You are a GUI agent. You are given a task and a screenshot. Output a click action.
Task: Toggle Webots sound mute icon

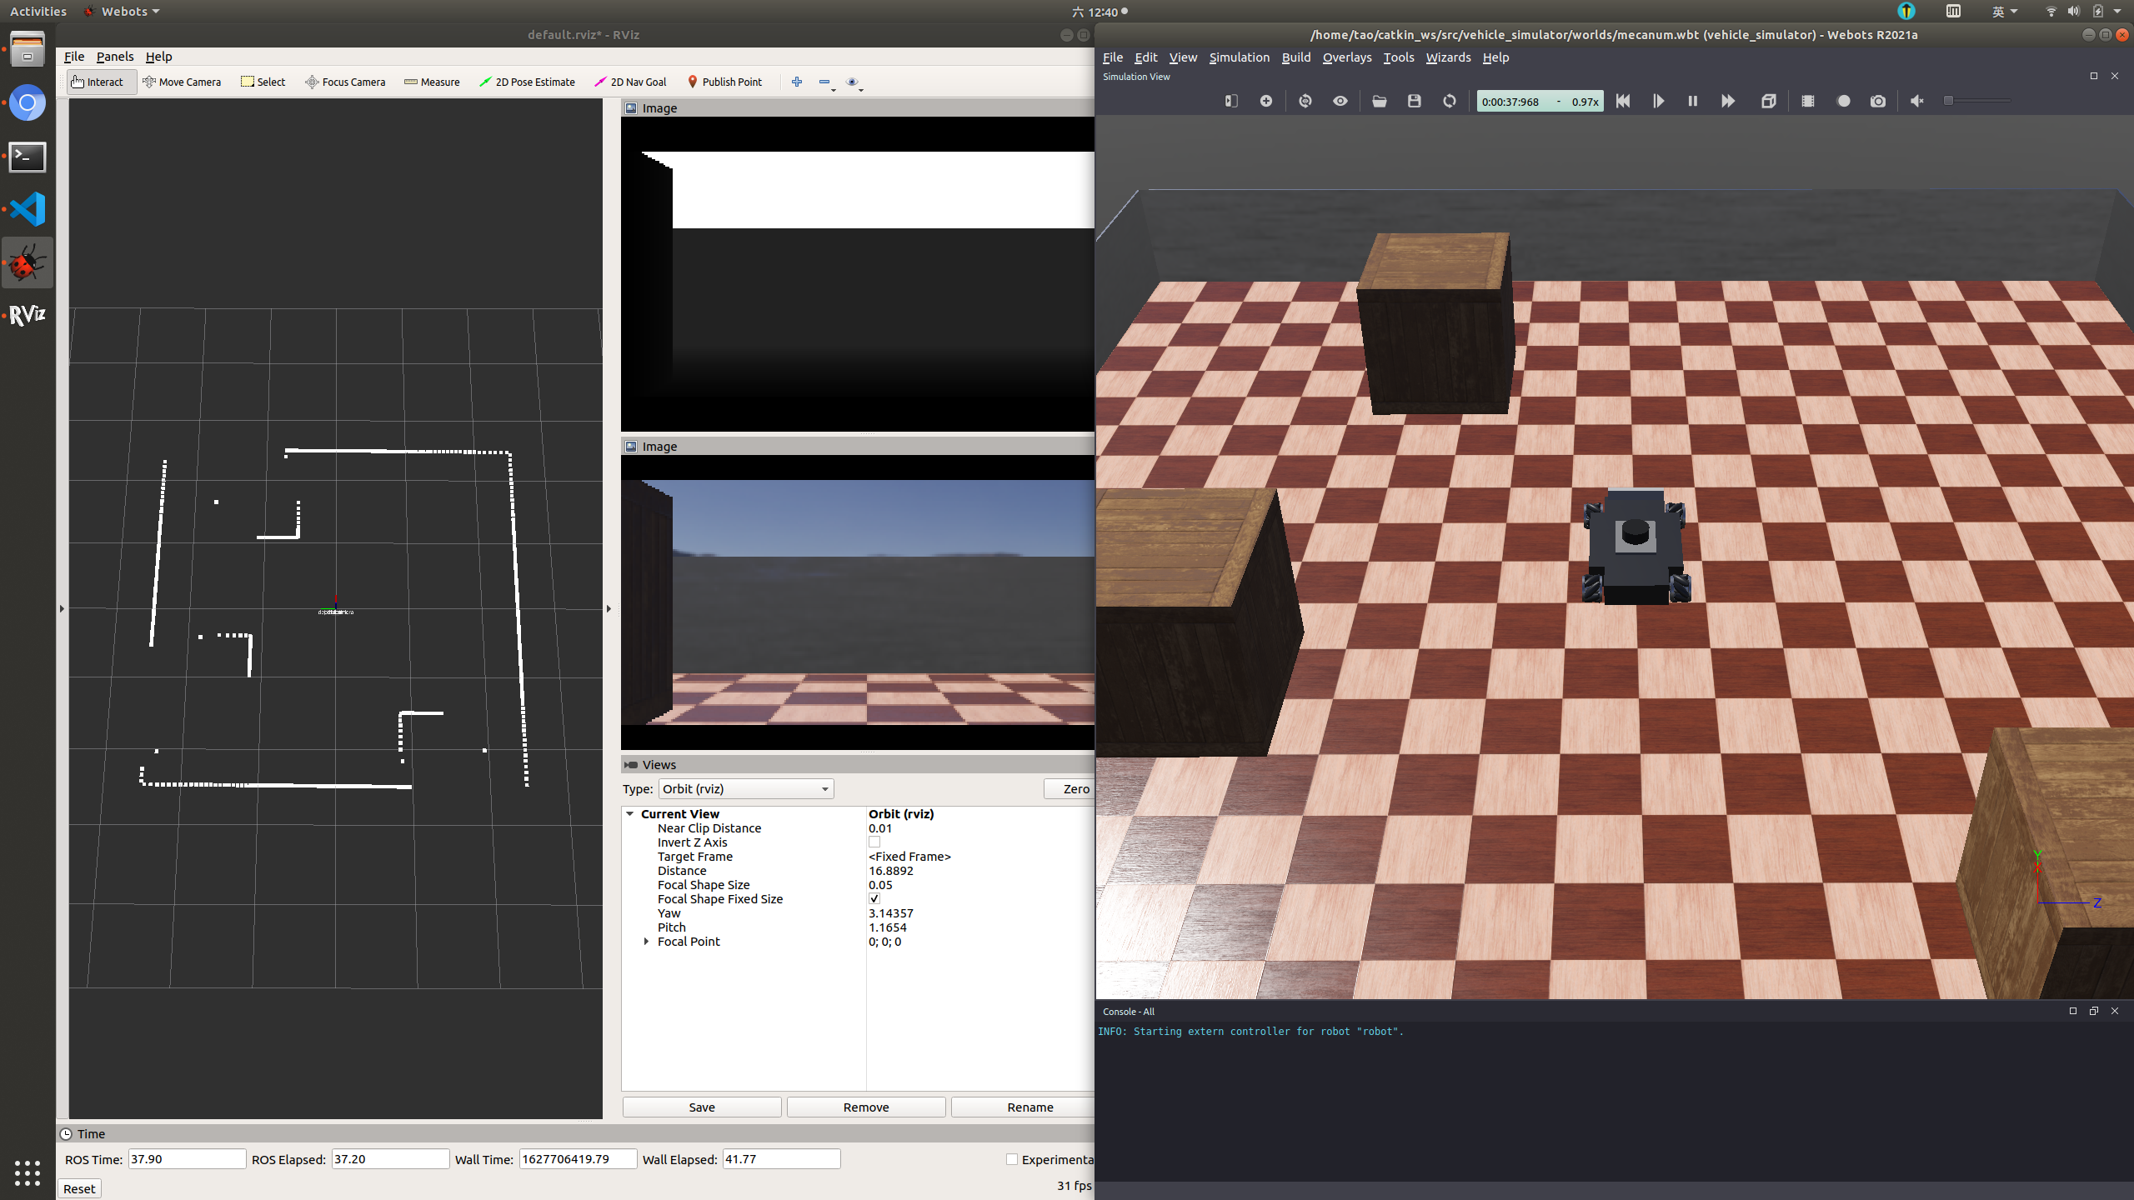pos(1917,101)
